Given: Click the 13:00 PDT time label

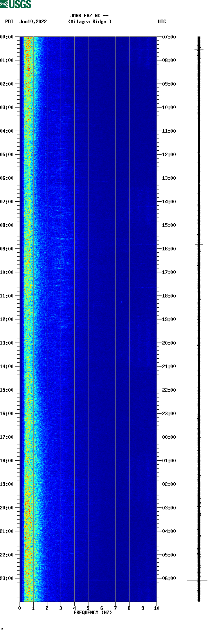Looking at the screenshot, I should [x=7, y=343].
